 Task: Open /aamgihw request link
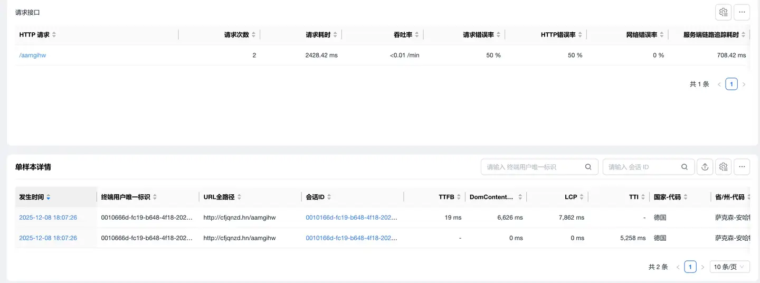tap(33, 55)
